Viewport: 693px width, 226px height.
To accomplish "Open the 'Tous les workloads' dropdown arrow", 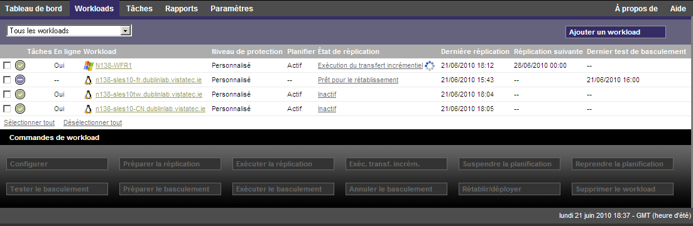I will click(x=126, y=31).
